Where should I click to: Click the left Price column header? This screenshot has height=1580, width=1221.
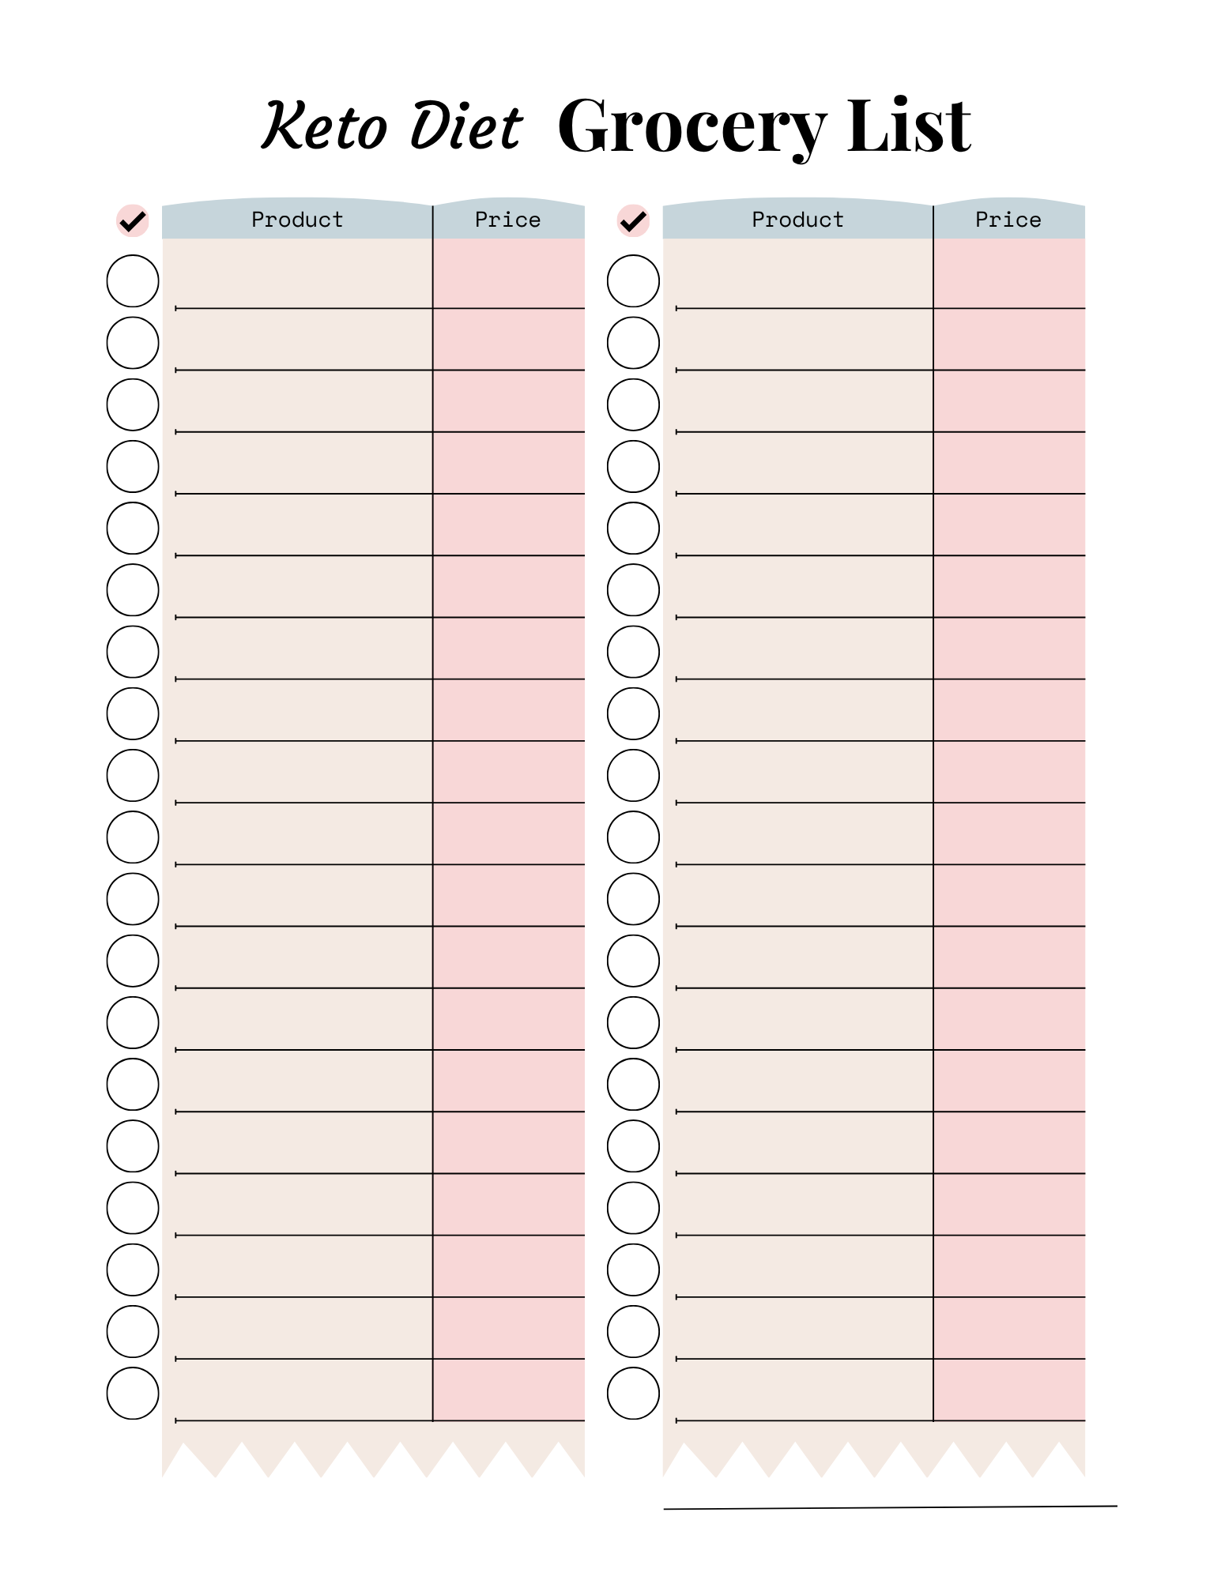coord(508,220)
